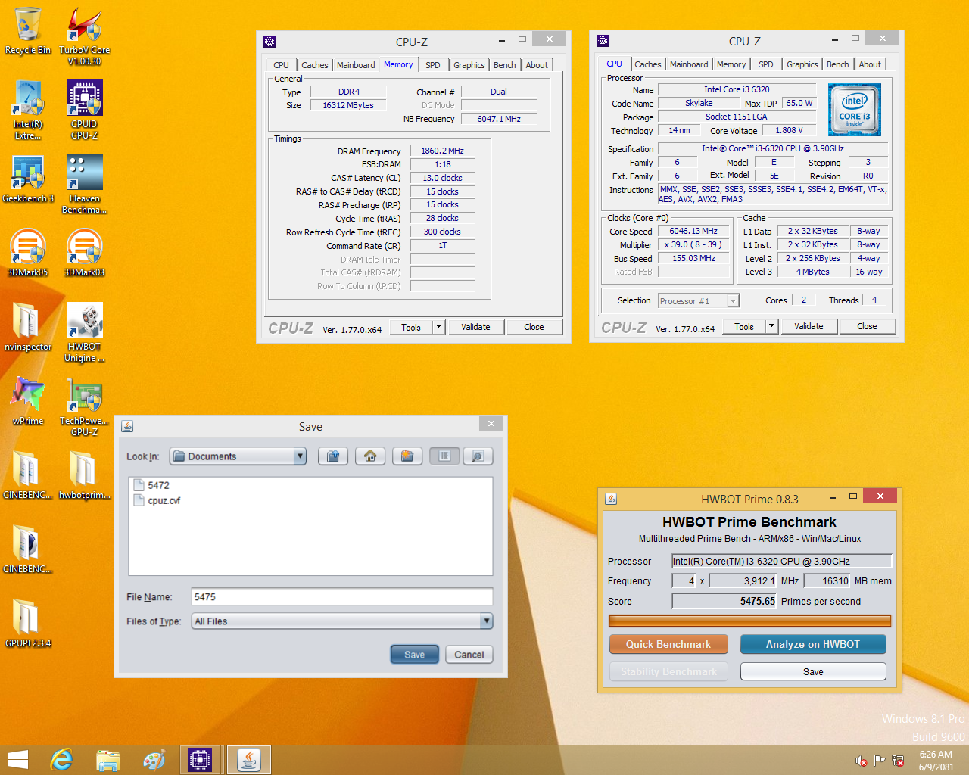Switch Save dialog to List view
The image size is (969, 775).
[444, 456]
